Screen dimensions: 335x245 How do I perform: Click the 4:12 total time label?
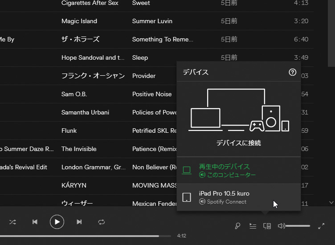click(x=182, y=236)
